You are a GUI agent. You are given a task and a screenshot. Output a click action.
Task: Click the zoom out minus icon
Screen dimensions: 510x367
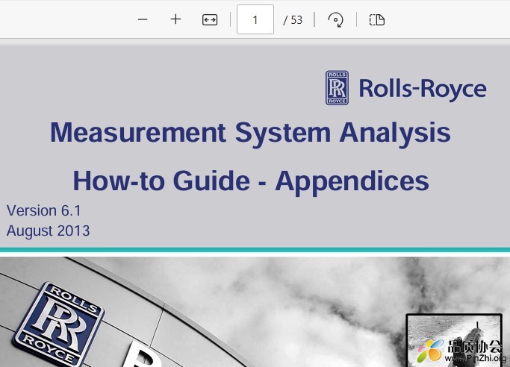[143, 19]
